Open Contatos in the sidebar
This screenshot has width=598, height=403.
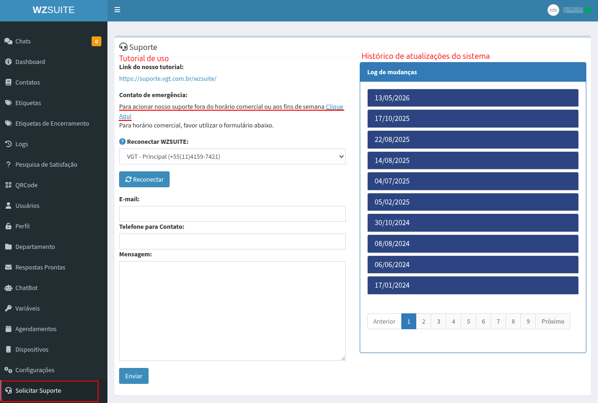[x=54, y=82]
